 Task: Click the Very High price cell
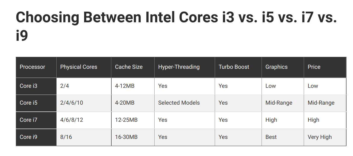pos(320,137)
